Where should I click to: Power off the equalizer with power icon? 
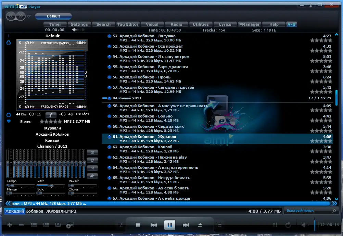pyautogui.click(x=92, y=152)
